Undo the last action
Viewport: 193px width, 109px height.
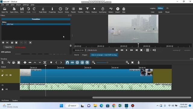[28, 10]
